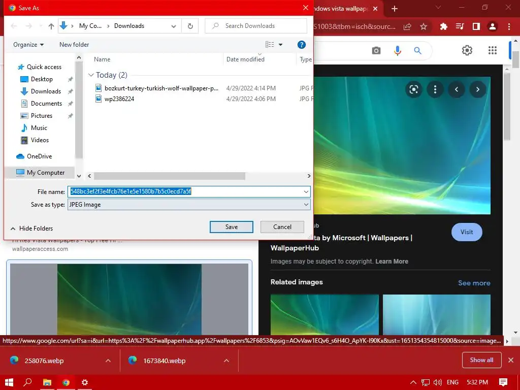
Task: Click New folder
Action: pos(74,45)
